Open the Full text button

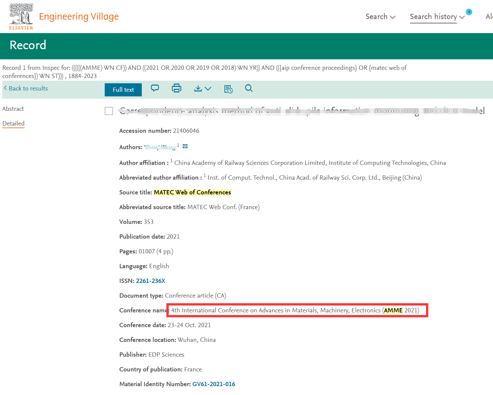(123, 89)
